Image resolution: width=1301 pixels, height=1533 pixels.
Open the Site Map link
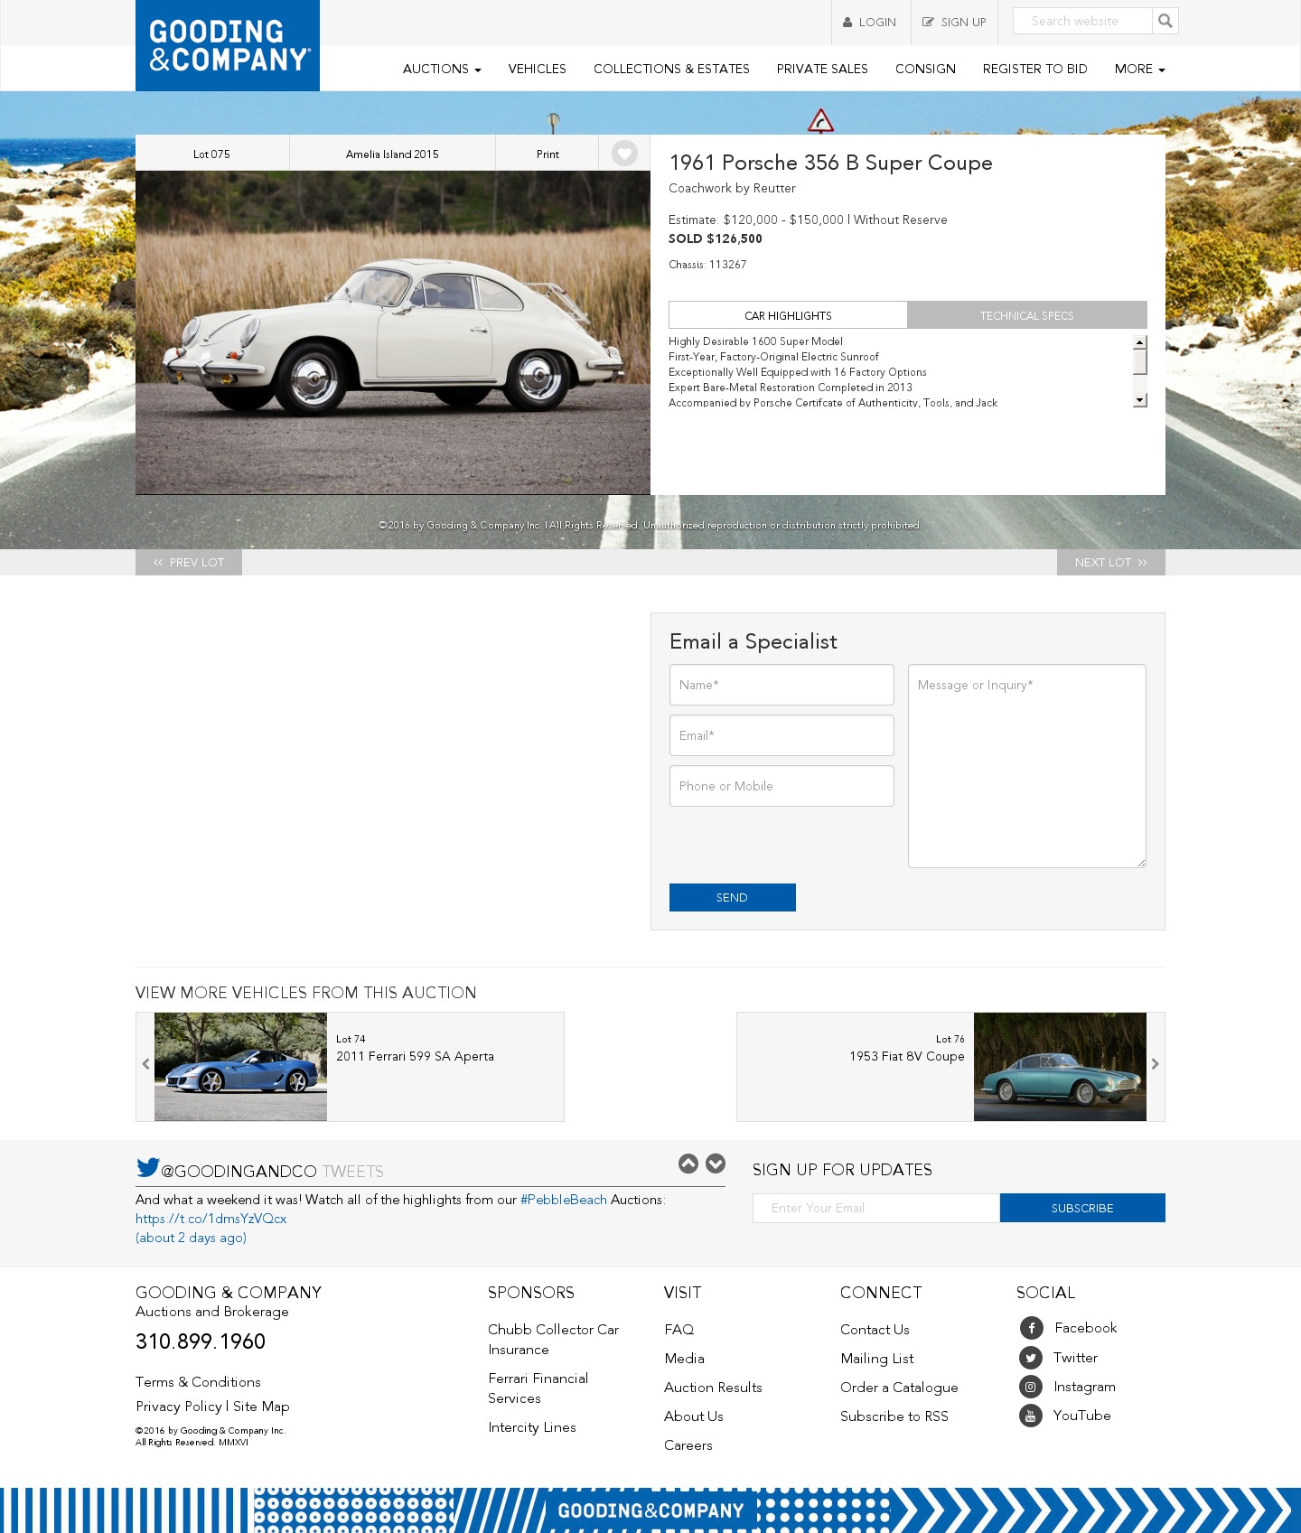[x=261, y=1407]
